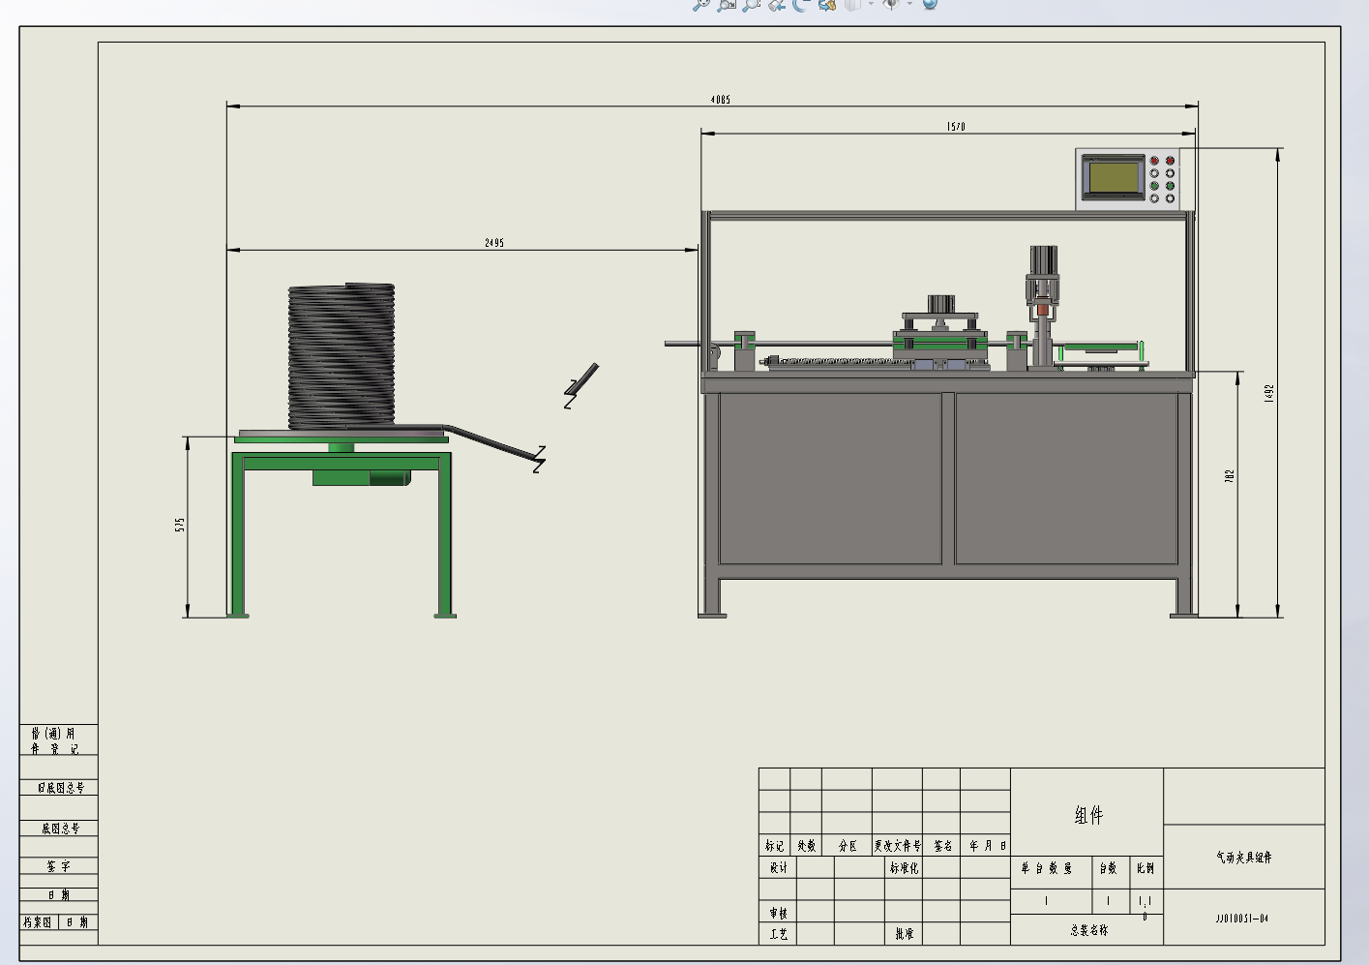
Task: Click the 分区 column header
Action: 848,846
